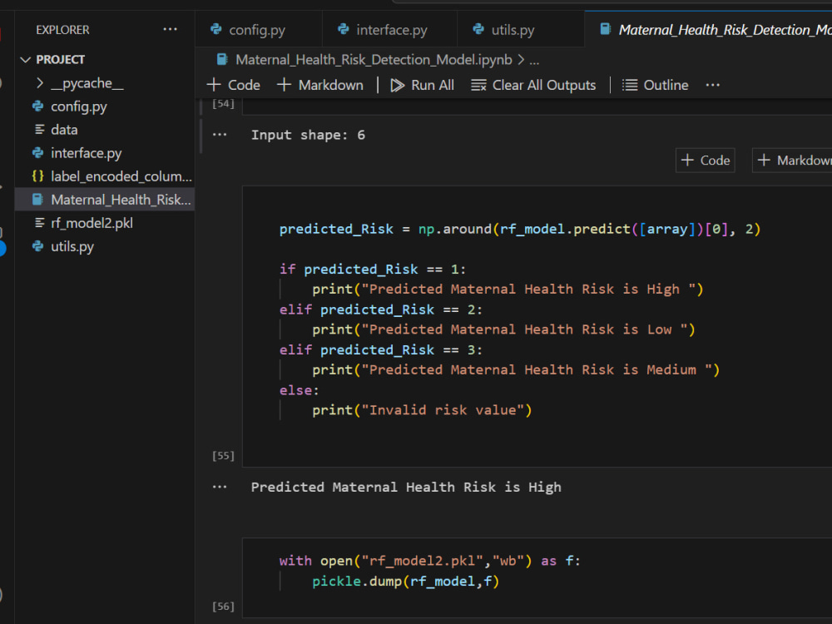
Task: Click the plus icon next to Code in toolbar
Action: (214, 85)
